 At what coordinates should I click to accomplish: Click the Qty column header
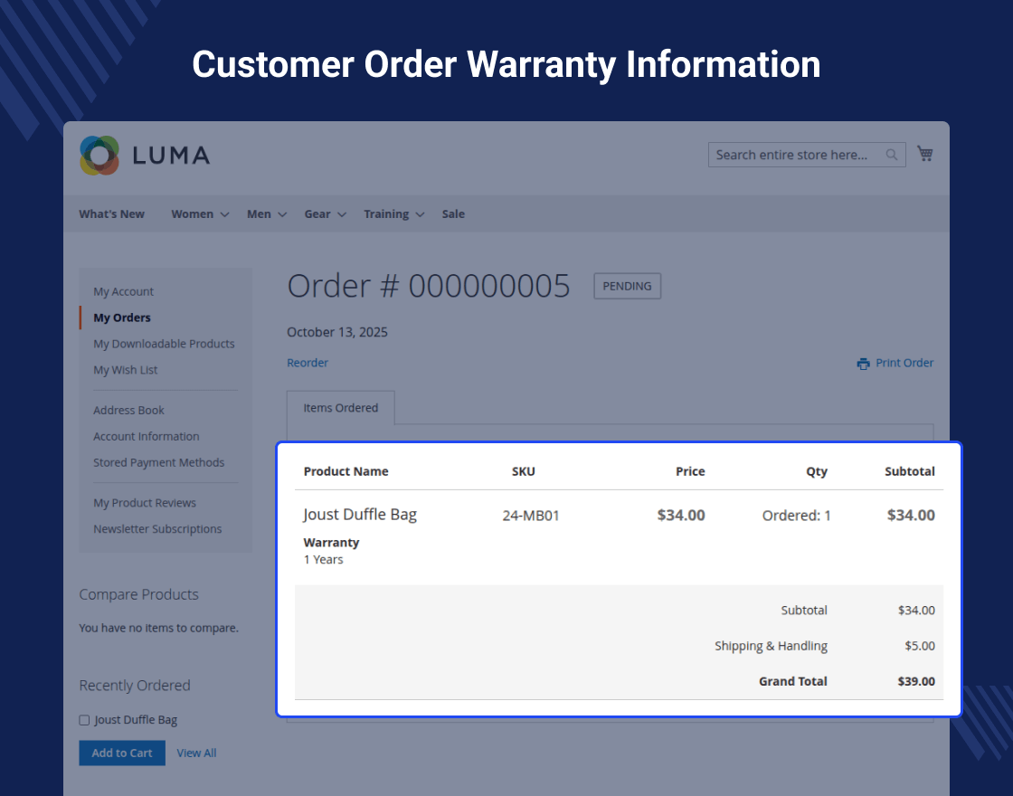pyautogui.click(x=817, y=471)
